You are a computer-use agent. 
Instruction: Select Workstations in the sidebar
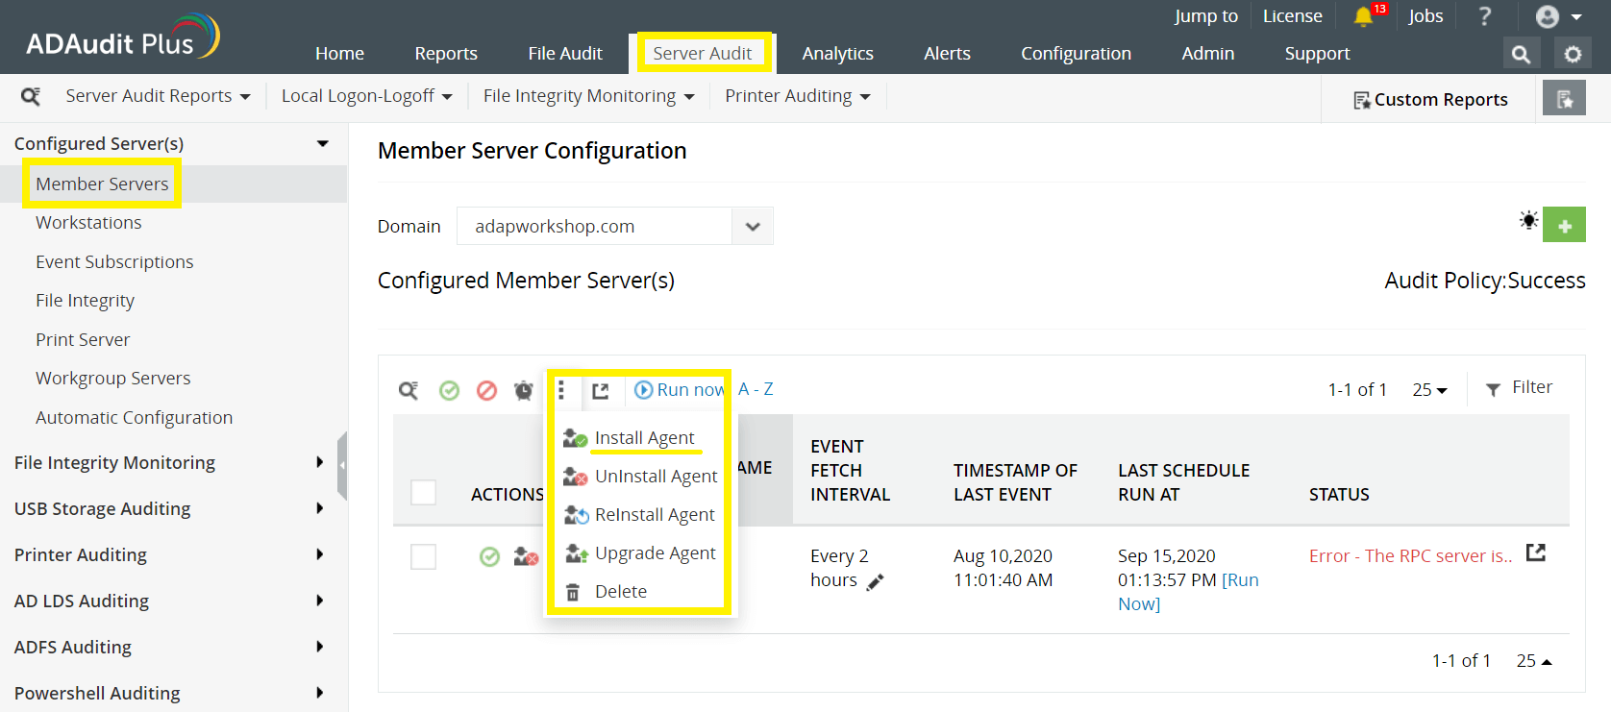88,222
